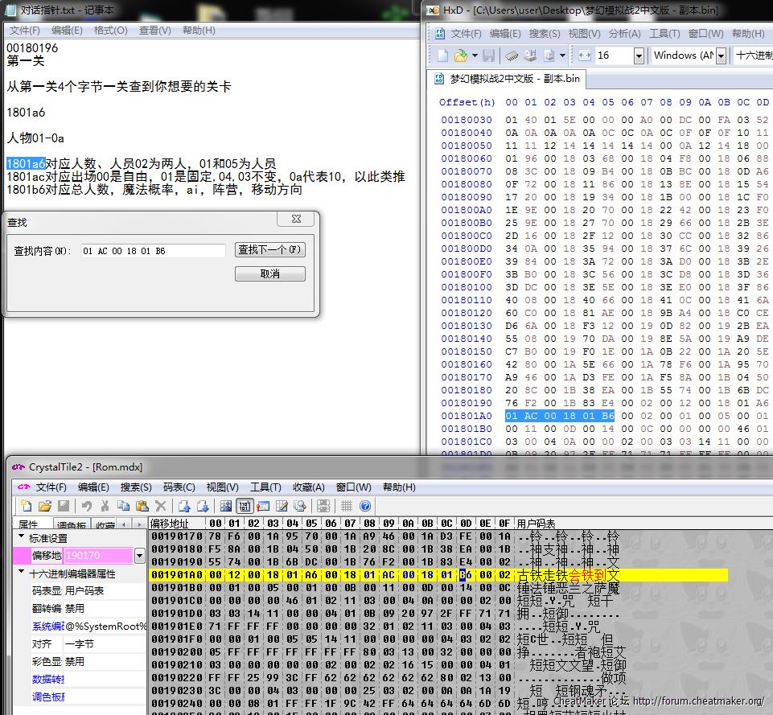Open the CrystalTile2 tile viewer icon

point(226,506)
